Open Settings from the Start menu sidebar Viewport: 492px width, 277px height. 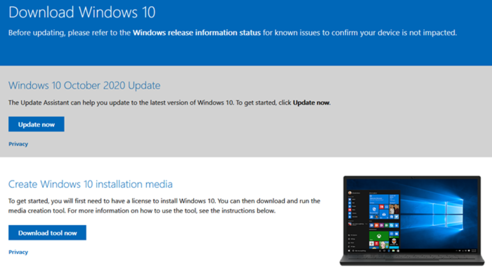click(x=348, y=239)
